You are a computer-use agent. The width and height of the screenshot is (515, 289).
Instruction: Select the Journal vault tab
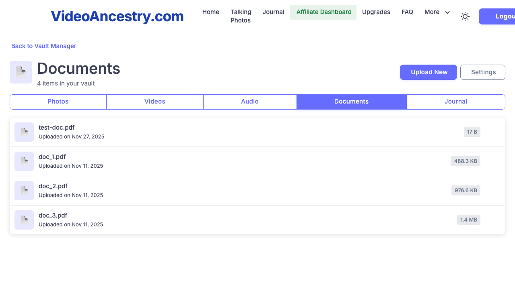click(x=455, y=102)
